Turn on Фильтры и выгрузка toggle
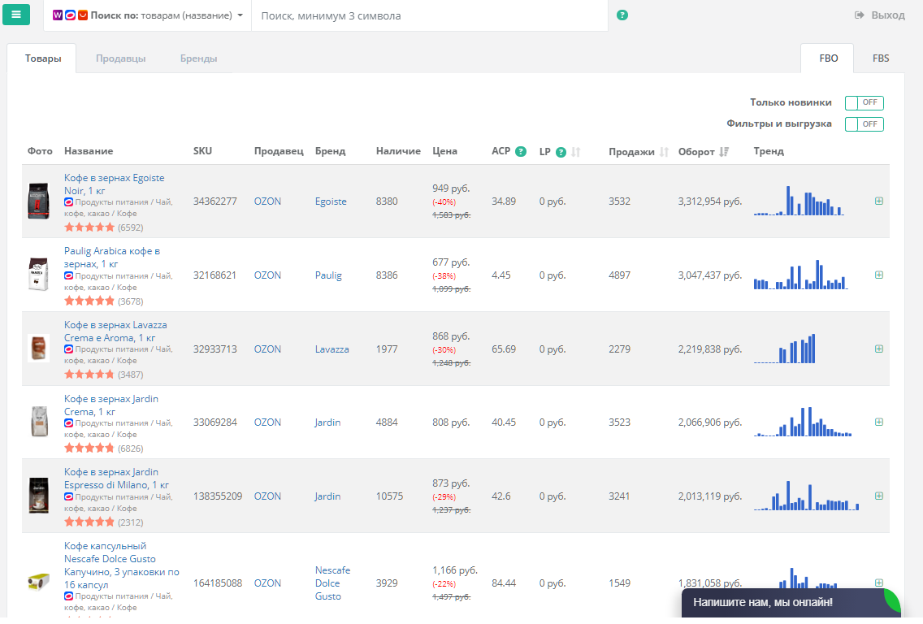The height and width of the screenshot is (624, 923). click(x=864, y=124)
